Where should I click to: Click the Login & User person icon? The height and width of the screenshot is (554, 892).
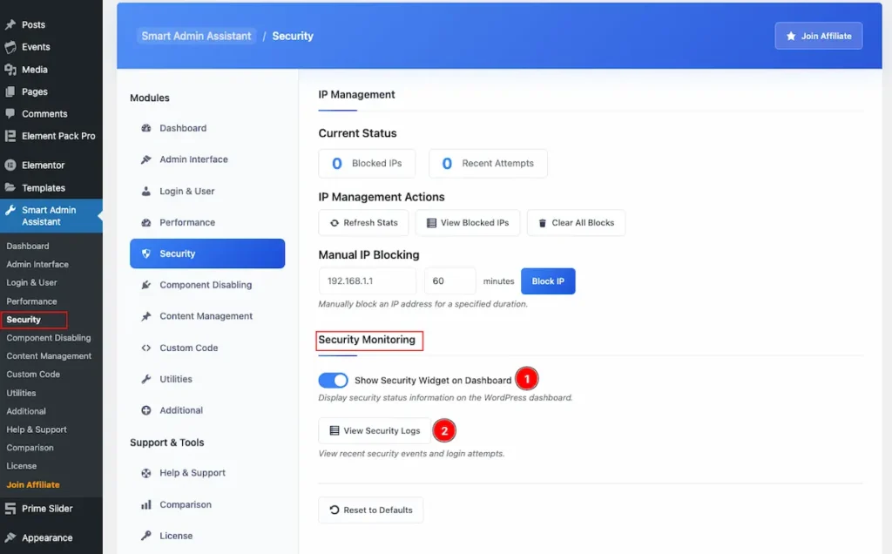tap(146, 191)
